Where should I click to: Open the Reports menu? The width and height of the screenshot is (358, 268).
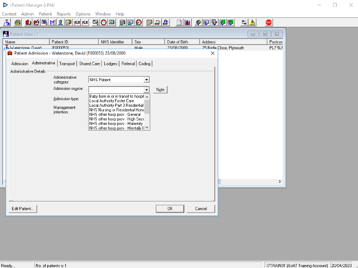[64, 14]
